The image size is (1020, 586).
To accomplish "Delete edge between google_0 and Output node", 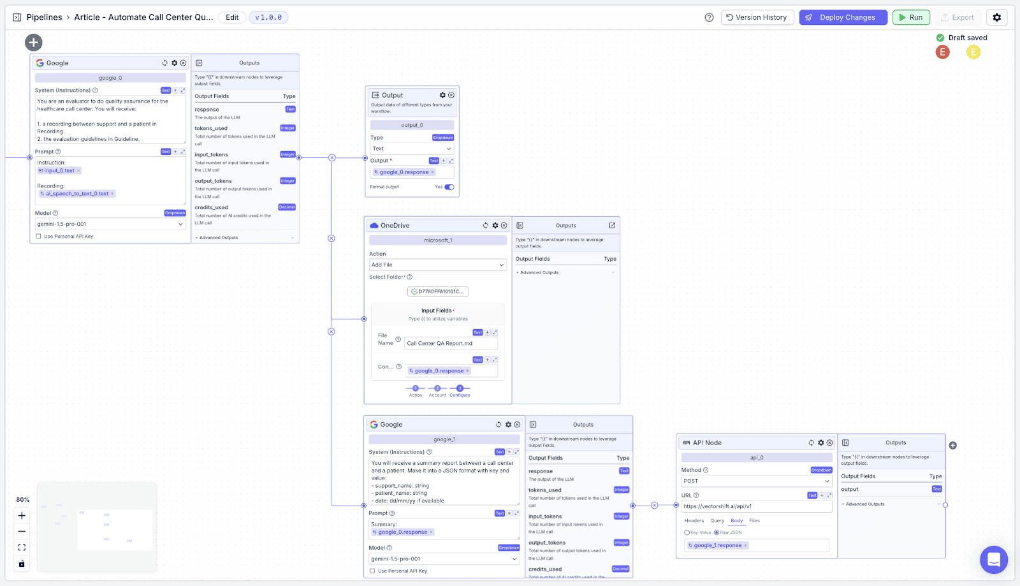I will [x=332, y=157].
